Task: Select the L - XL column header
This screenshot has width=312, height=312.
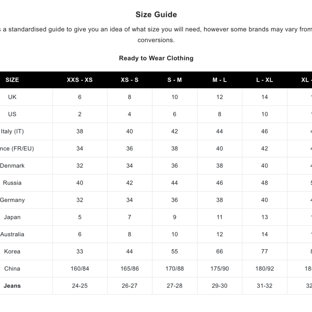Action: [x=265, y=80]
